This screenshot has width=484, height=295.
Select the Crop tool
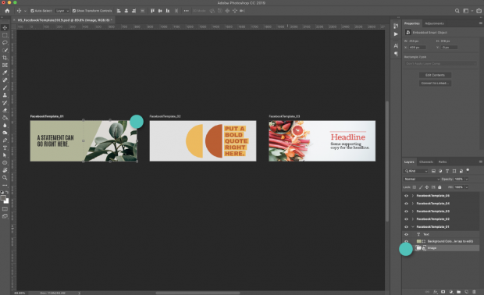pyautogui.click(x=5, y=58)
